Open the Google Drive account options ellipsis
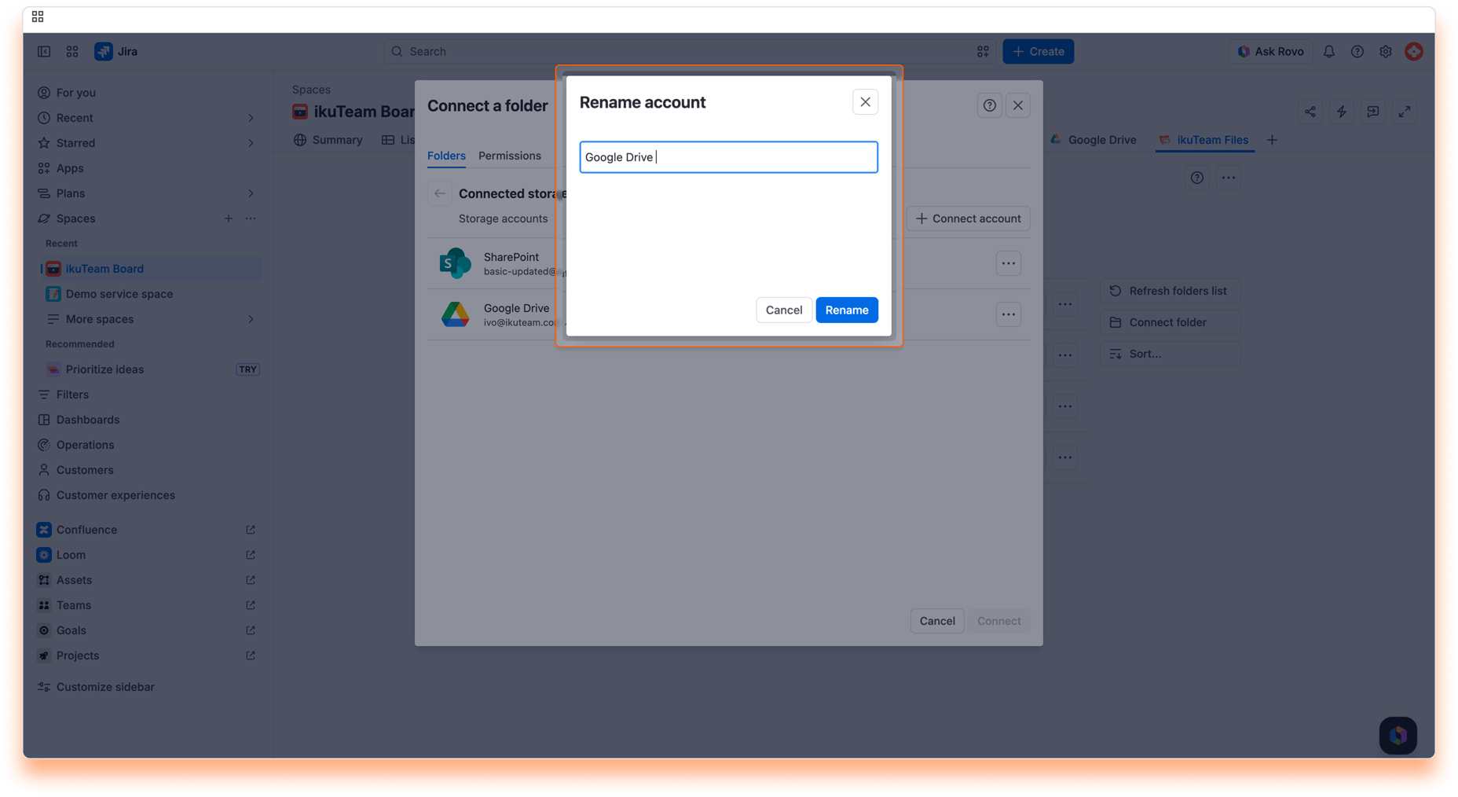 (x=1009, y=314)
